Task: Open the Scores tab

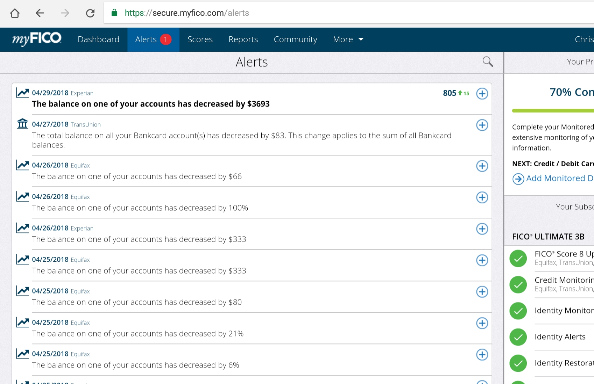Action: (200, 39)
